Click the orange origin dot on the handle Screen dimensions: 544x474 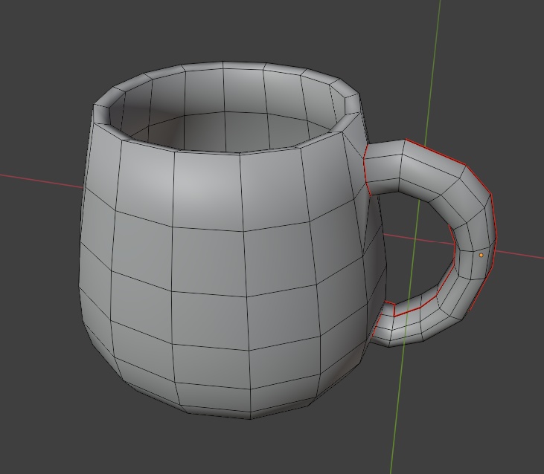point(481,255)
